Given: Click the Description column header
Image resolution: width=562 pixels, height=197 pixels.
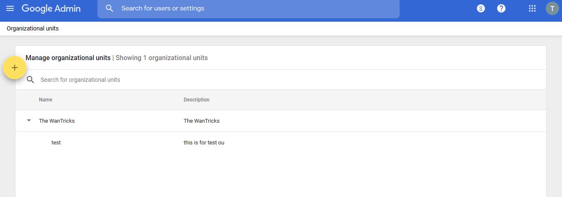Looking at the screenshot, I should [x=197, y=100].
